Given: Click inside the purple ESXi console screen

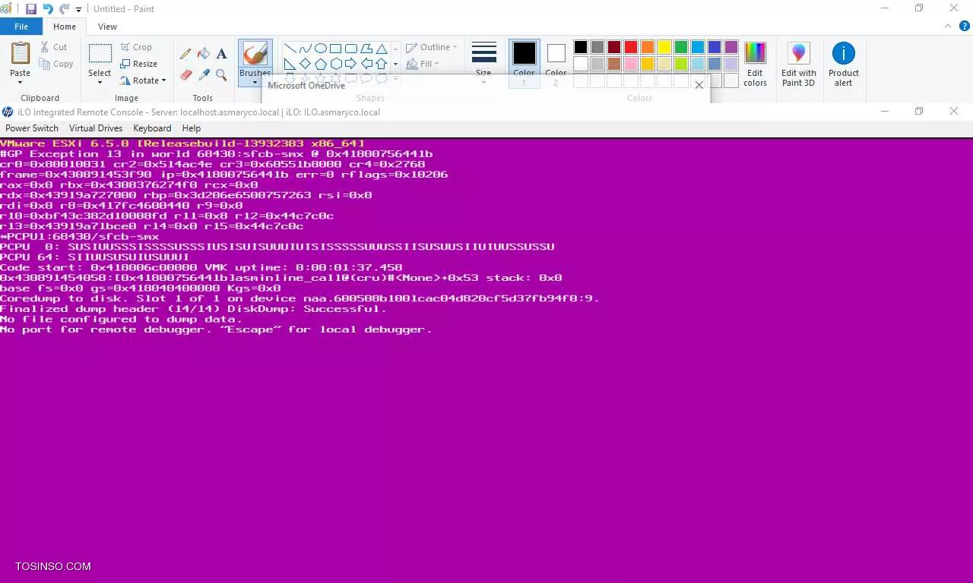Looking at the screenshot, I should (486, 361).
